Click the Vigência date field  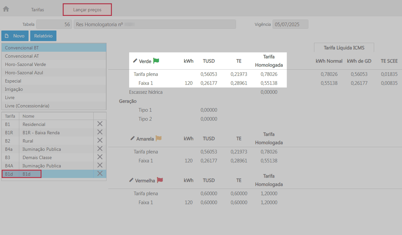[x=290, y=24]
